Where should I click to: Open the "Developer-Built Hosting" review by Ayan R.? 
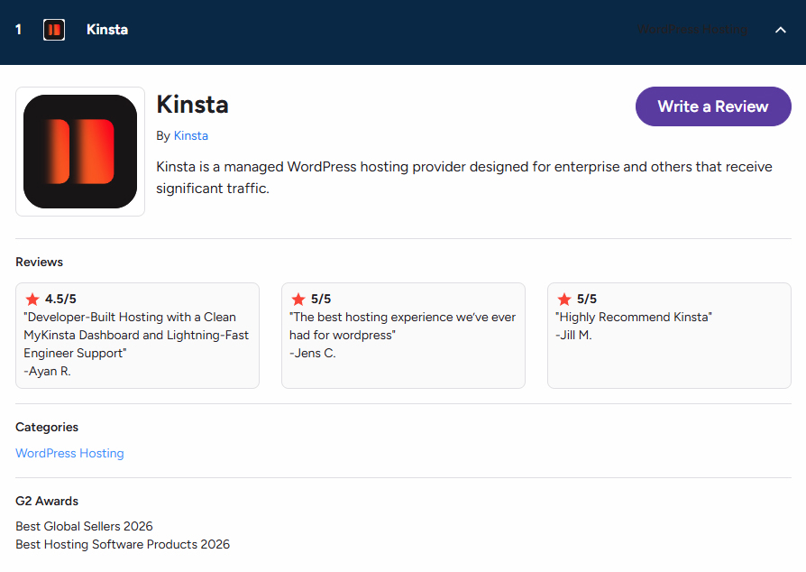(x=136, y=335)
